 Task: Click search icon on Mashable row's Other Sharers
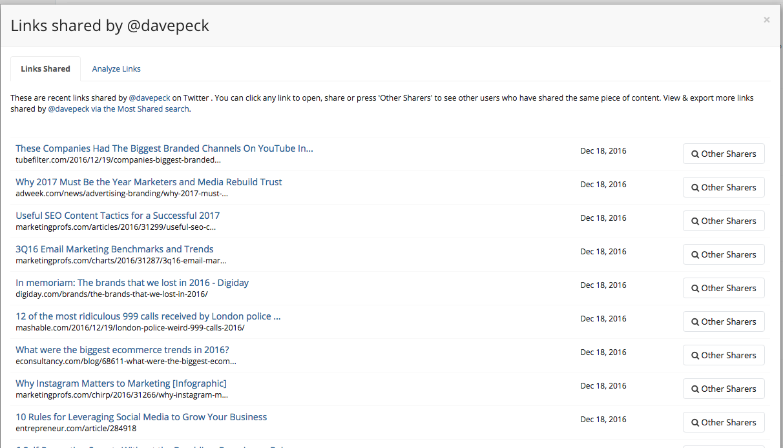click(695, 322)
